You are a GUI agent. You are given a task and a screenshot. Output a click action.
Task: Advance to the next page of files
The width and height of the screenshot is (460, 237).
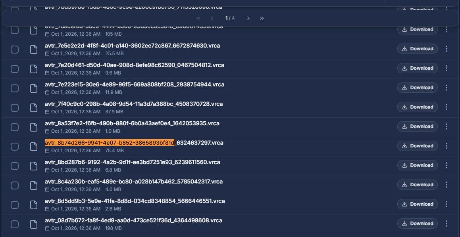[x=248, y=18]
